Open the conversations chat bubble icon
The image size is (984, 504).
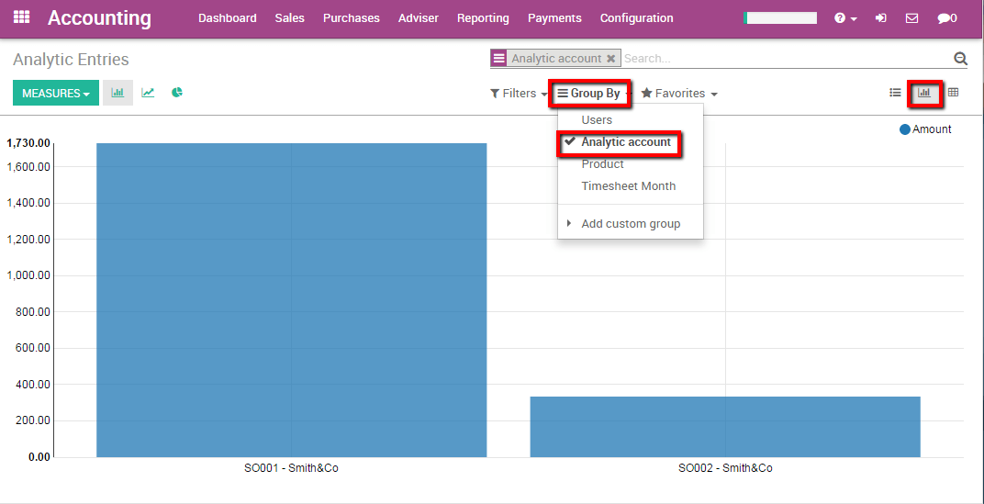tap(946, 18)
